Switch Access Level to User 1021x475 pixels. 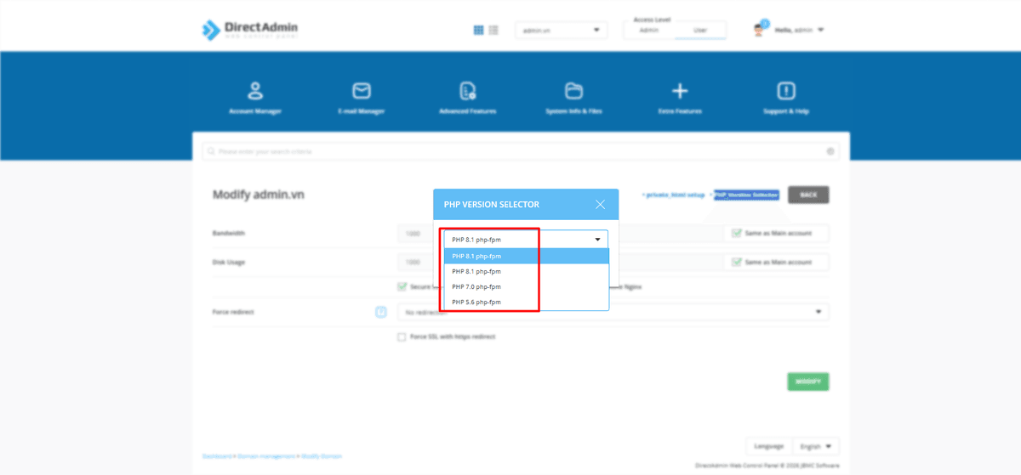click(x=700, y=31)
